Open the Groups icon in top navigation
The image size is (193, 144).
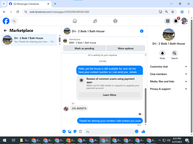tap(115, 21)
